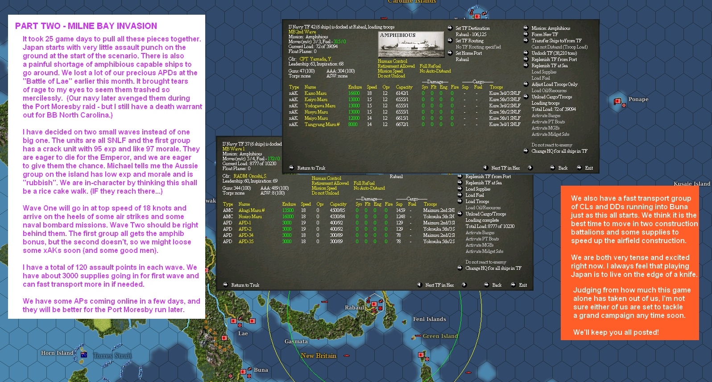This screenshot has width=712, height=382.
Task: Click the Load Fuel arrow in TF 37 panel
Action: [x=460, y=195]
